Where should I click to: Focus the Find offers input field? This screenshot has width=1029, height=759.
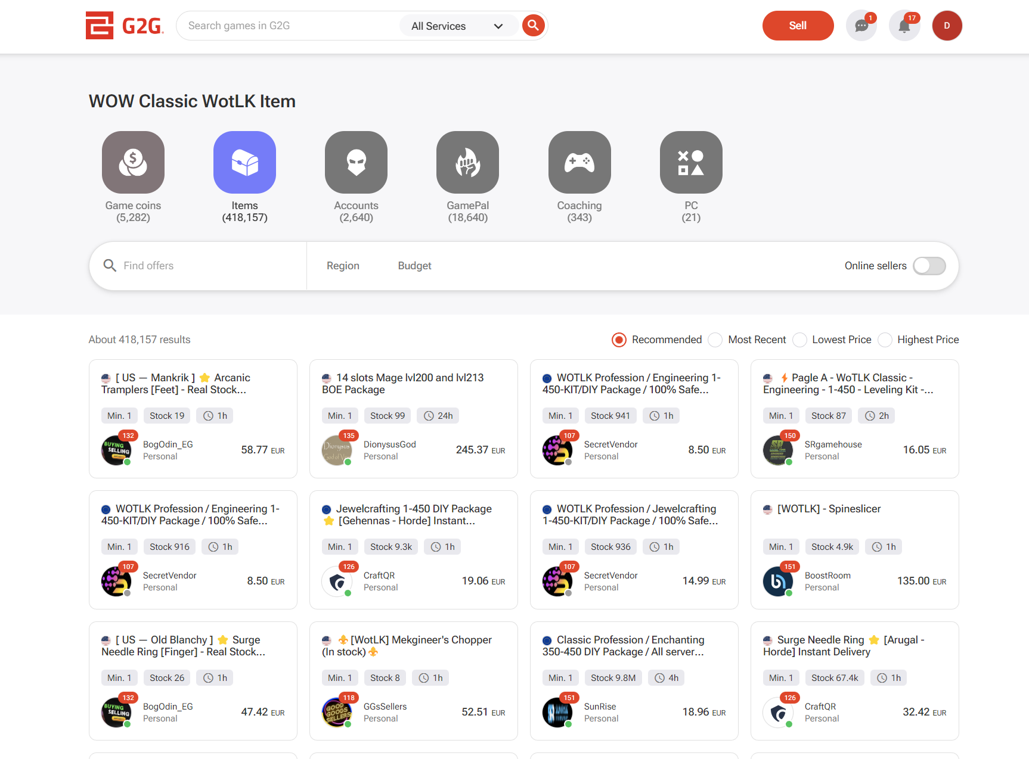tap(209, 266)
